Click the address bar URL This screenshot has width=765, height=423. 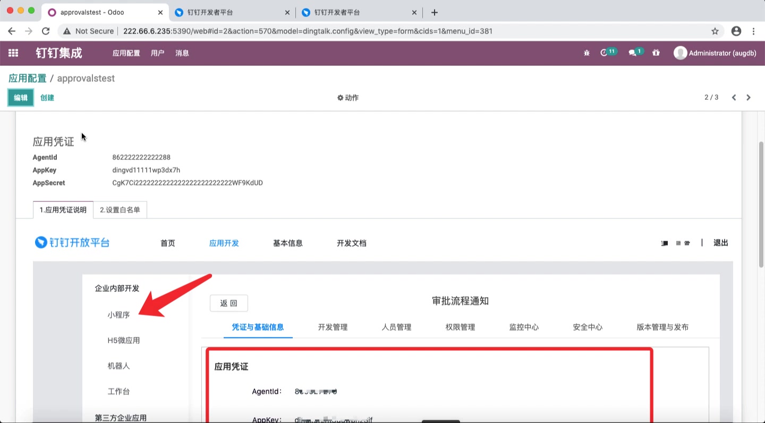(x=308, y=31)
